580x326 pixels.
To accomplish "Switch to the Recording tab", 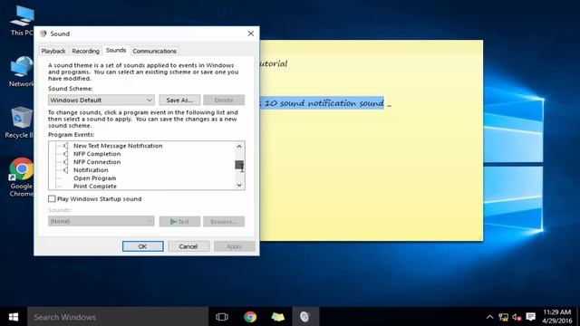I will pyautogui.click(x=85, y=51).
